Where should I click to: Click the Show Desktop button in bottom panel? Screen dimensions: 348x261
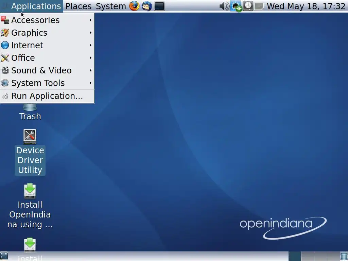click(x=4, y=256)
